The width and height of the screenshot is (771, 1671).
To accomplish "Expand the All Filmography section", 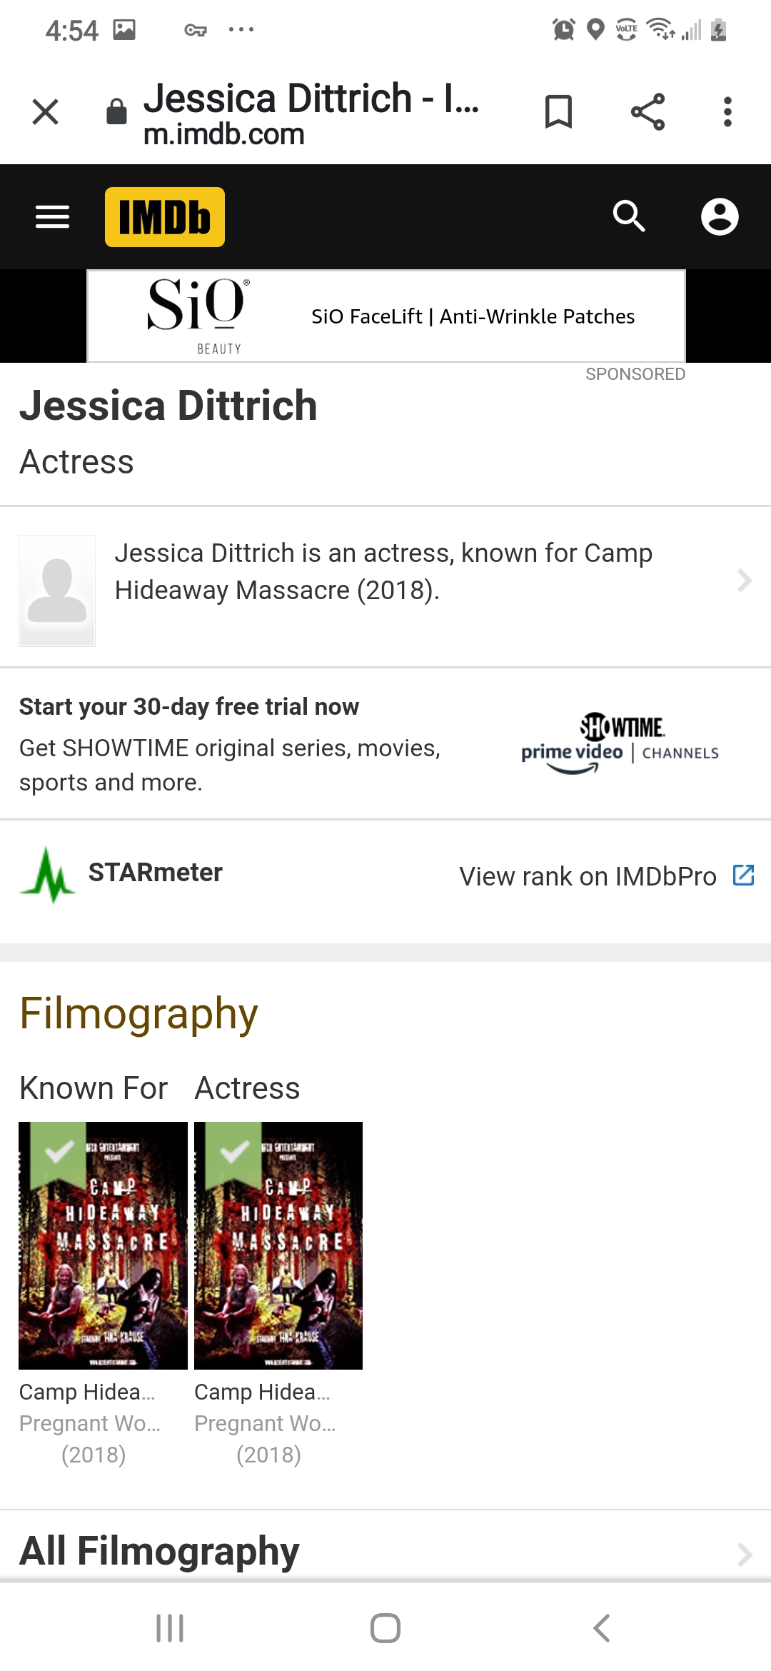I will tap(744, 1553).
